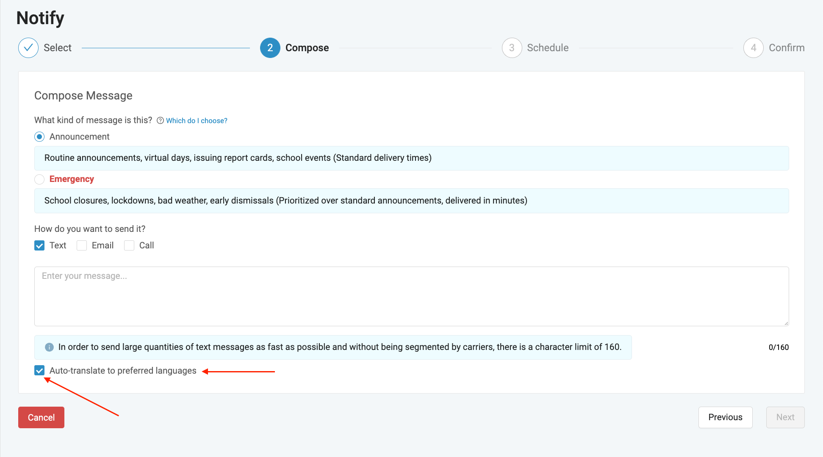Viewport: 823px width, 457px height.
Task: Select the Announcement radio button
Action: [x=39, y=137]
